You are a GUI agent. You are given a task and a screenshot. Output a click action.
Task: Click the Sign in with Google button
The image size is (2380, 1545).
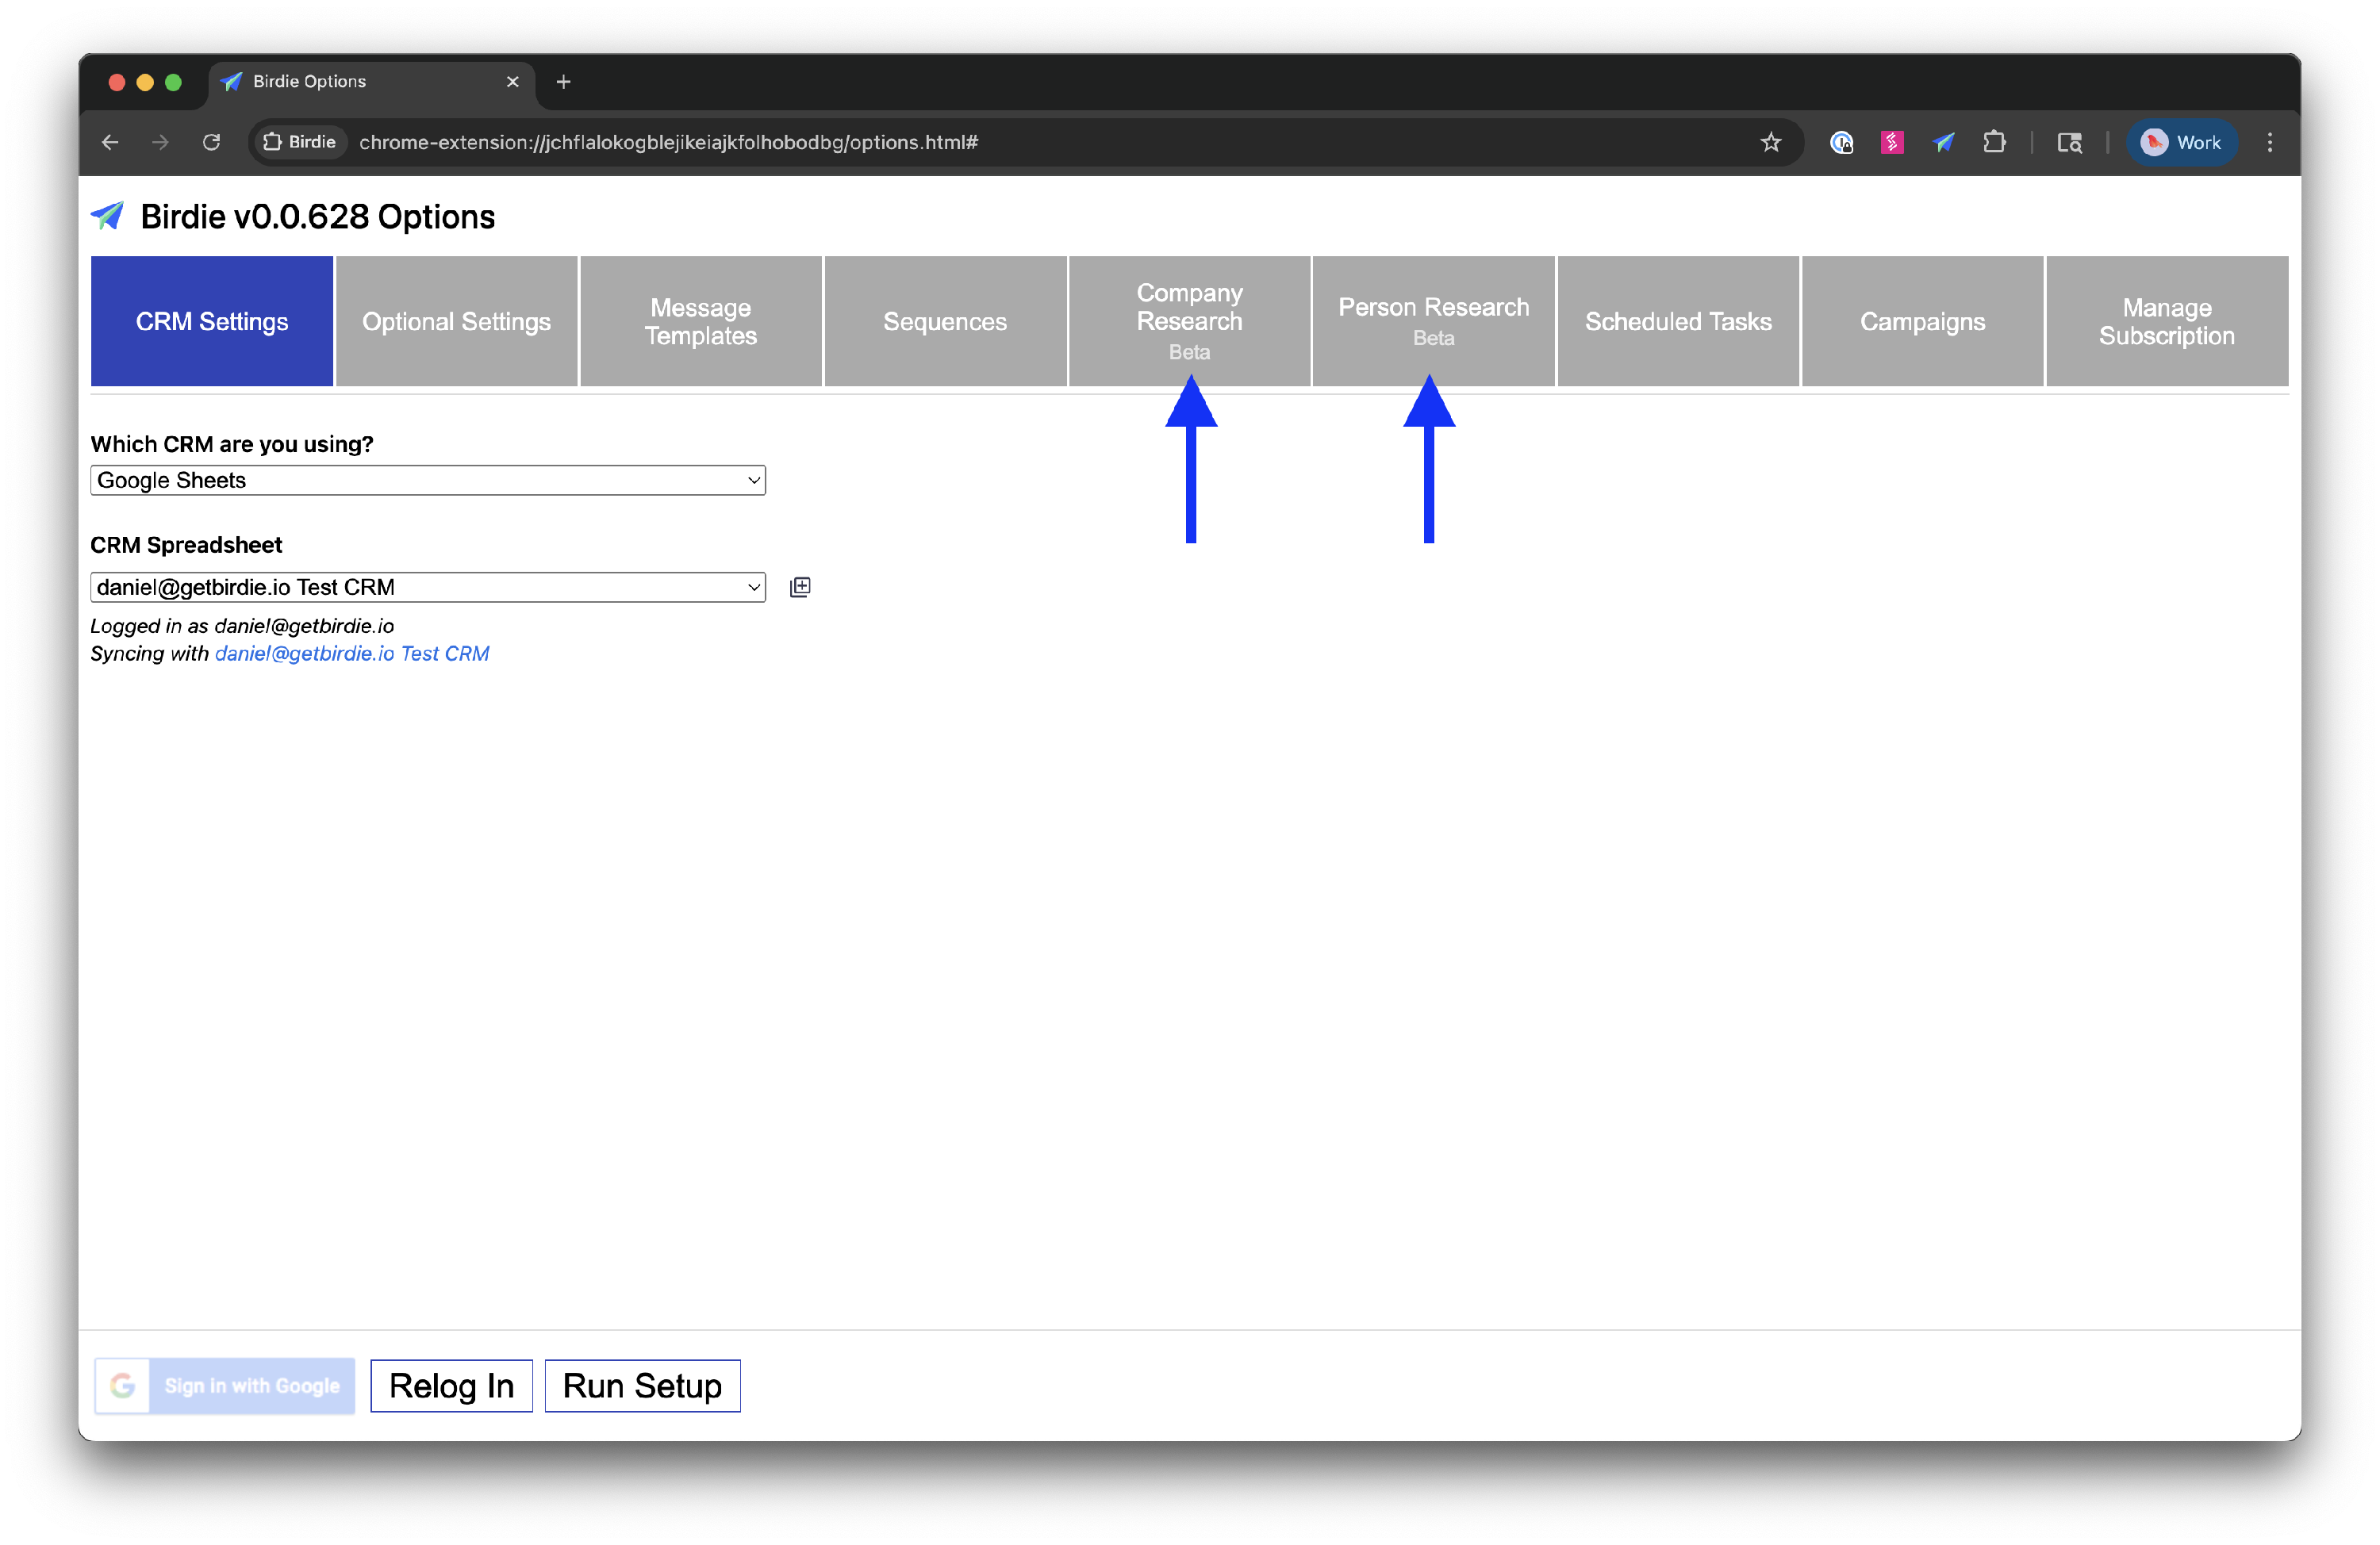click(x=225, y=1386)
